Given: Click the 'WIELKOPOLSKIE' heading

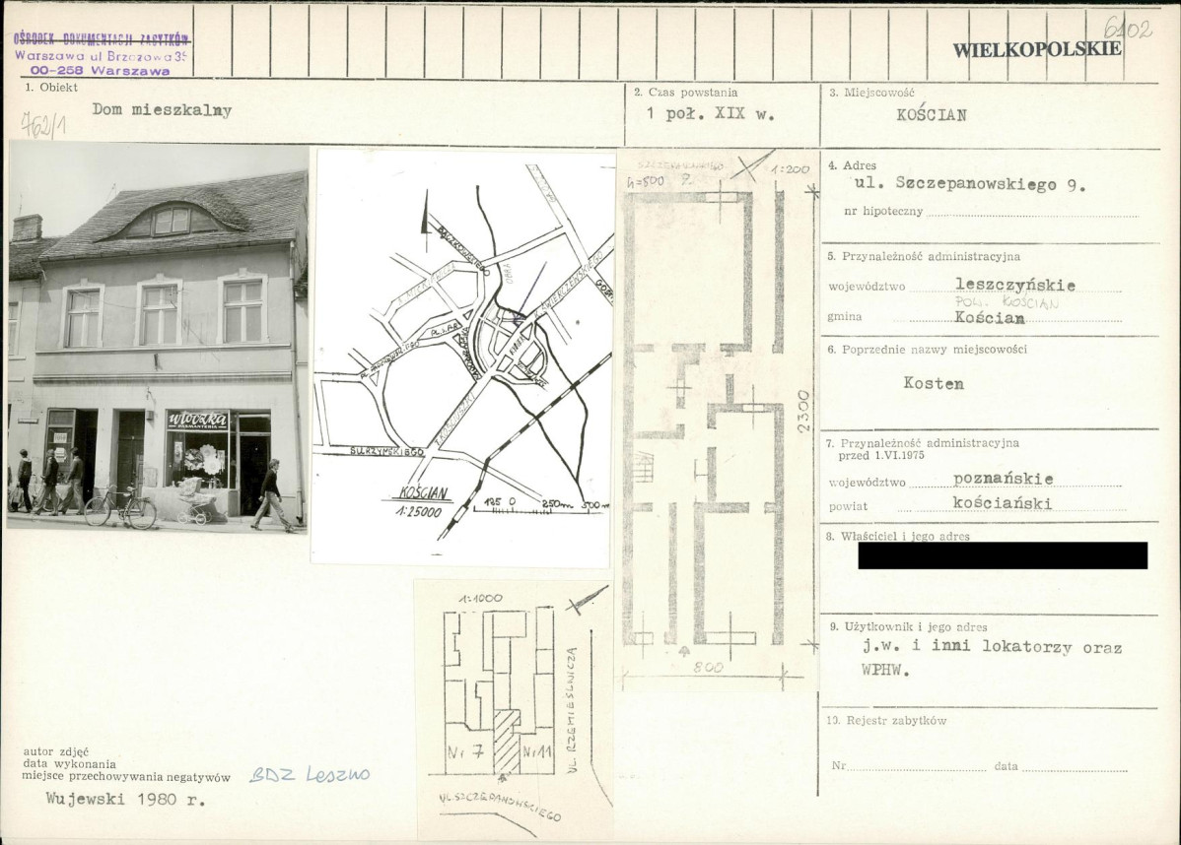Looking at the screenshot, I should [x=1037, y=50].
